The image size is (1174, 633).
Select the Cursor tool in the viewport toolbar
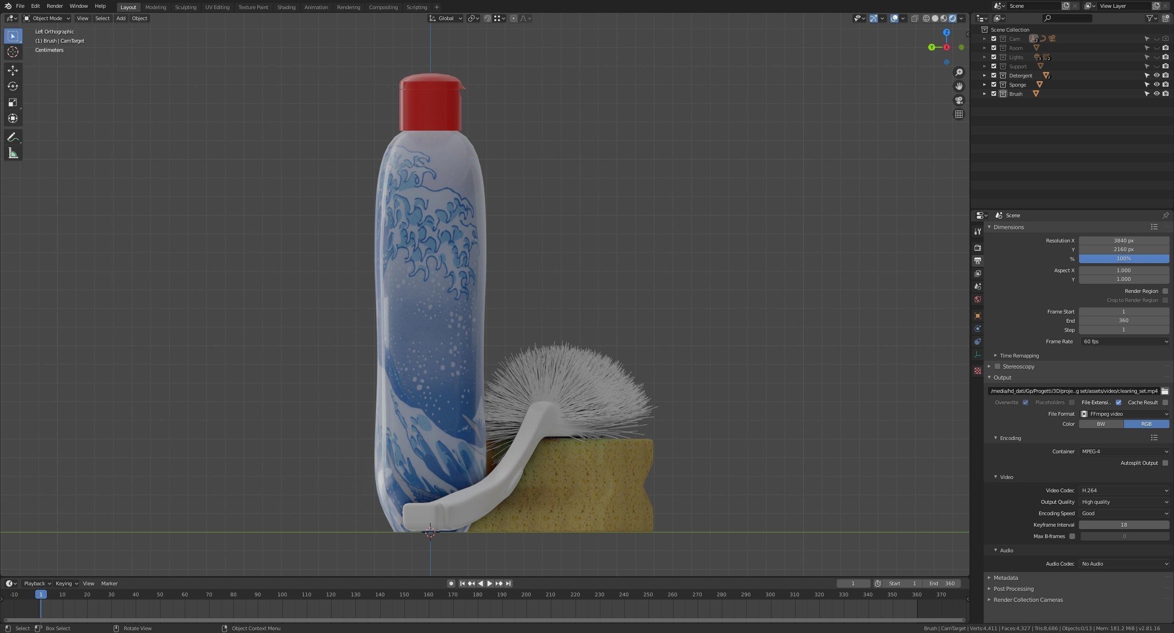13,52
